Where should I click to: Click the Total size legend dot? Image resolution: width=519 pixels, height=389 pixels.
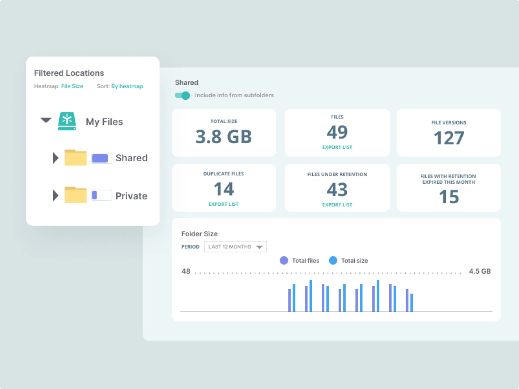pos(333,260)
